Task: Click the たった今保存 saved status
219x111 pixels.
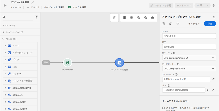Action: pos(80,7)
